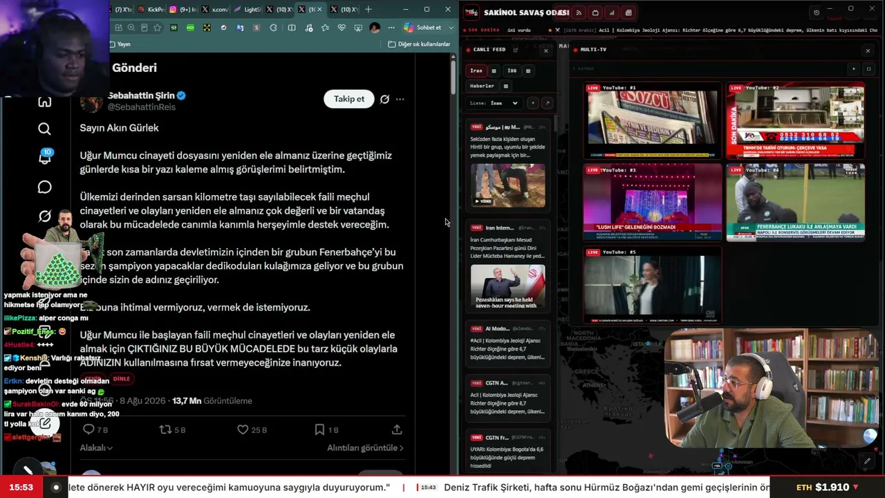Reply to the Sebahattin Şirin post

[95, 430]
